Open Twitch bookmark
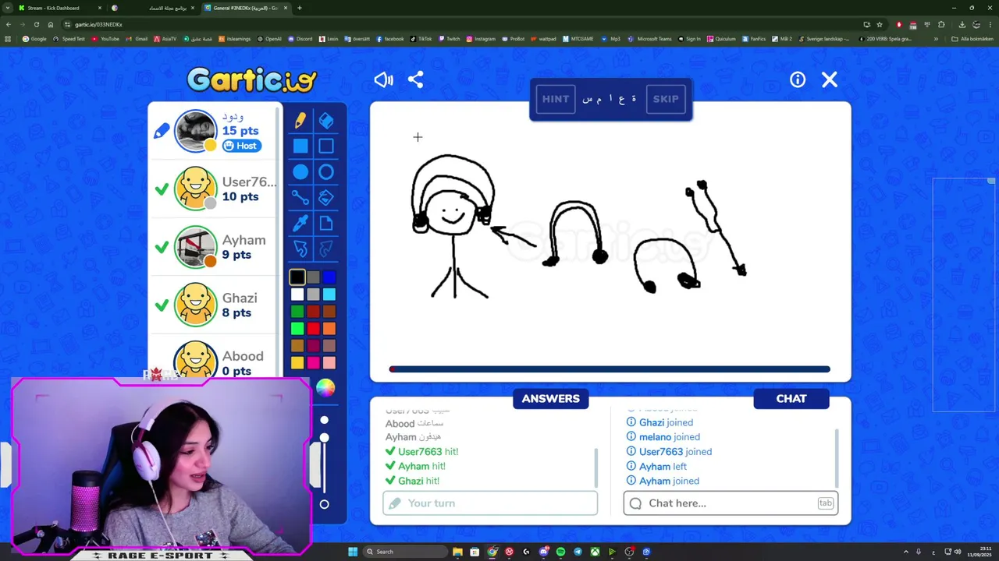 pos(450,39)
